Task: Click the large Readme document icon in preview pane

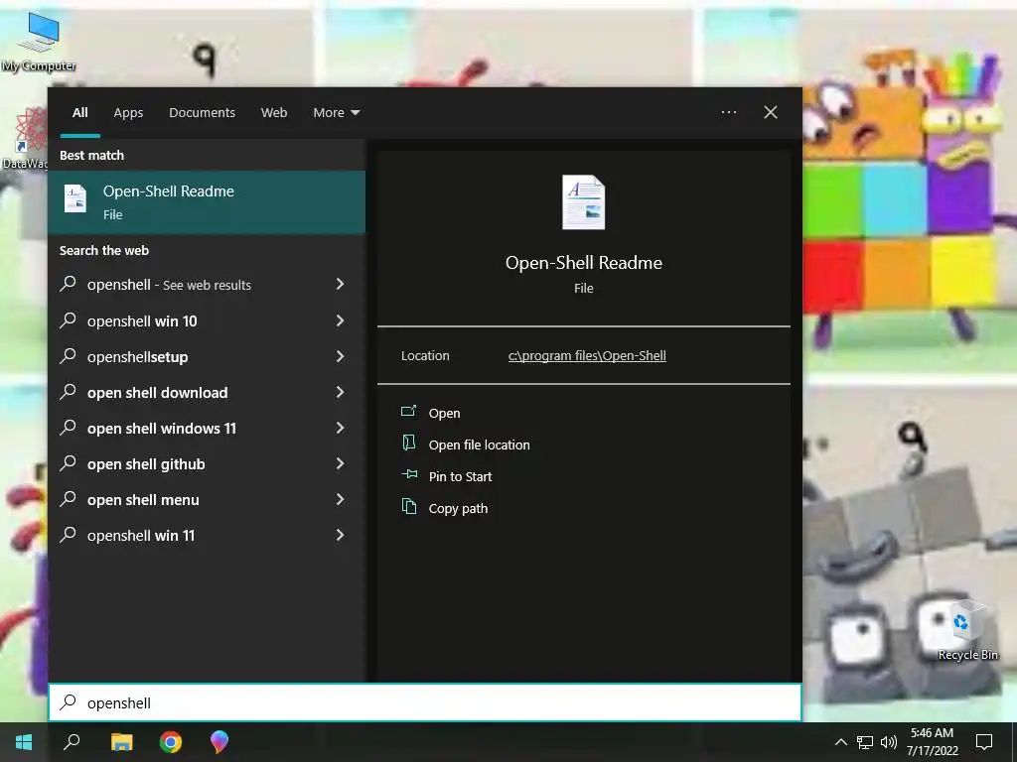Action: point(583,202)
